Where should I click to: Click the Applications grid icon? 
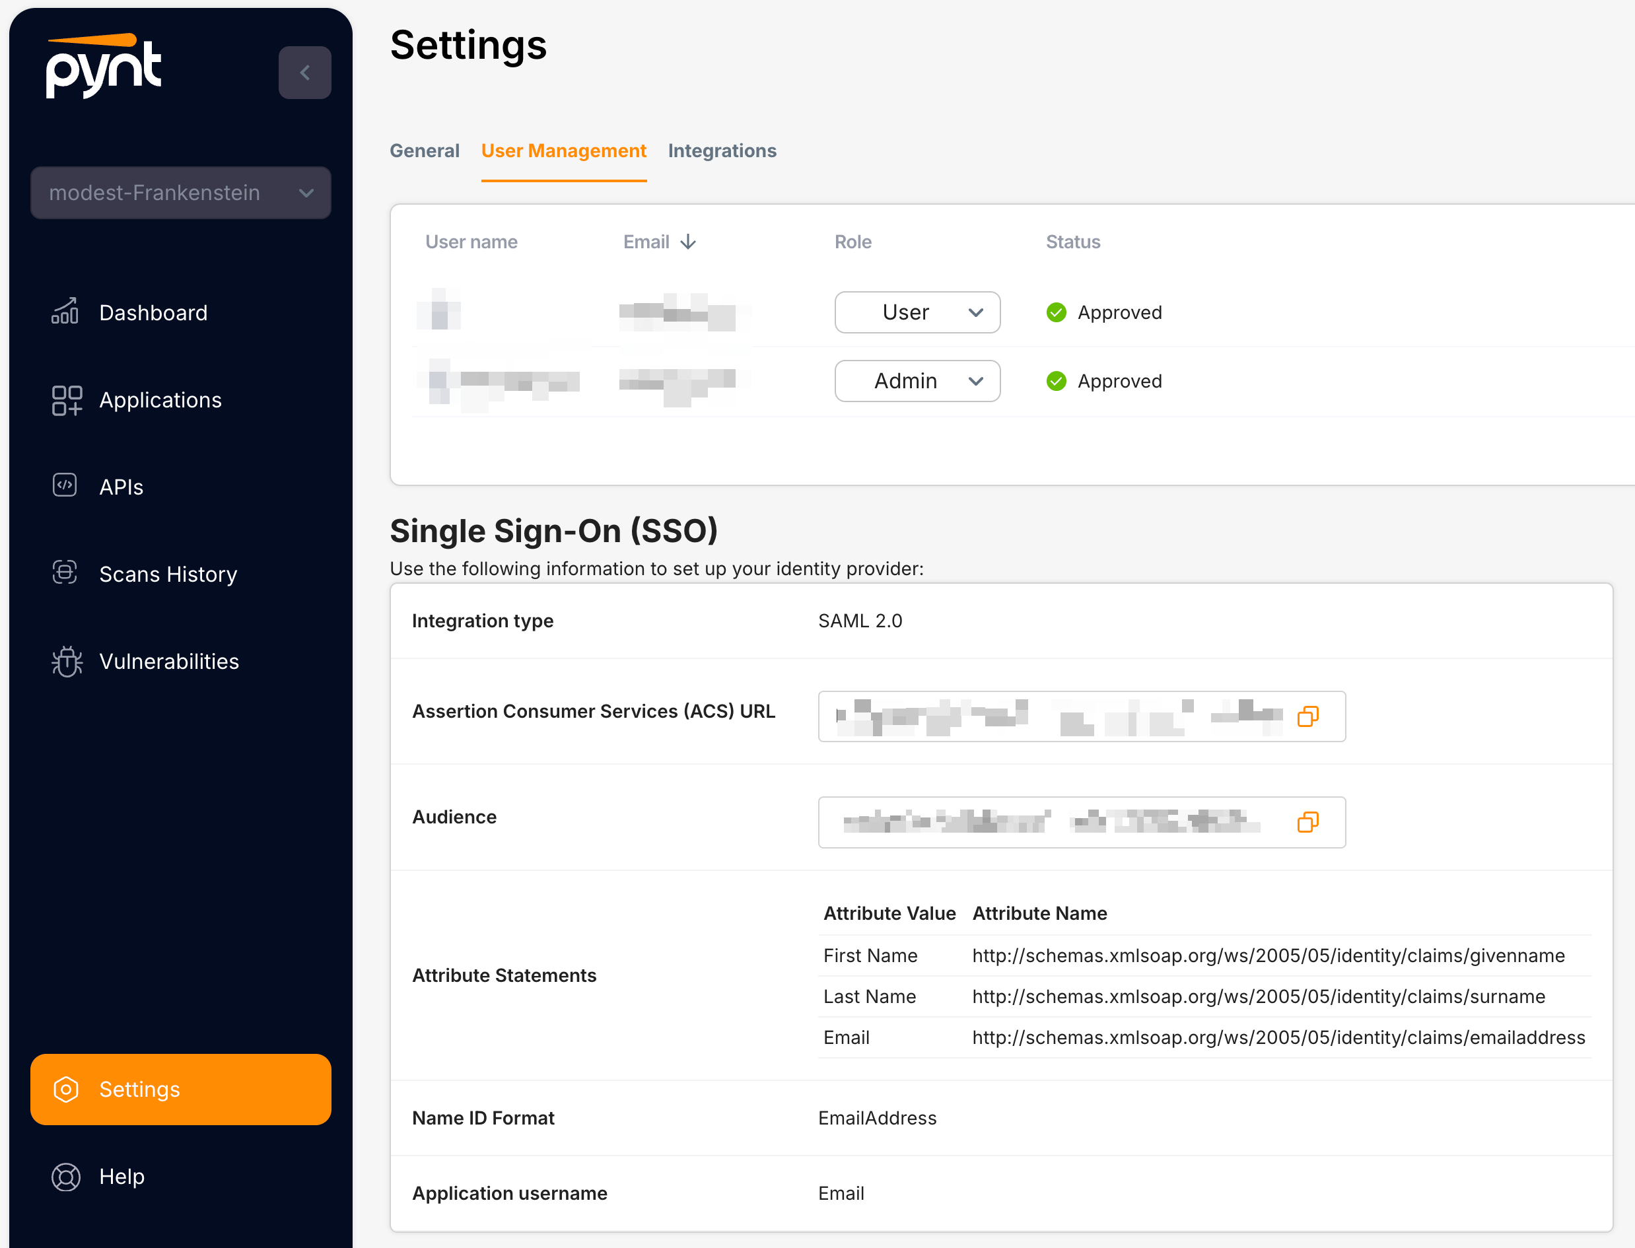(x=67, y=400)
